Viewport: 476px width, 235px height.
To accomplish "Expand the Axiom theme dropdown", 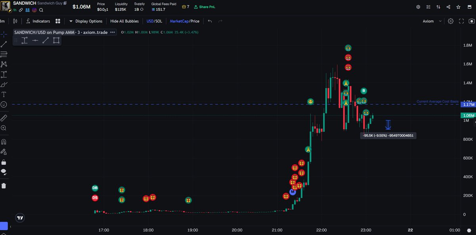I will (x=432, y=21).
